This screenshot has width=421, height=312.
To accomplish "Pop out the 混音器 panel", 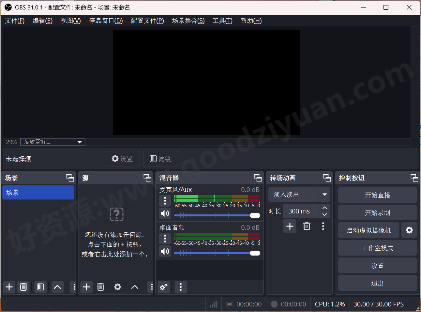I will (x=258, y=178).
